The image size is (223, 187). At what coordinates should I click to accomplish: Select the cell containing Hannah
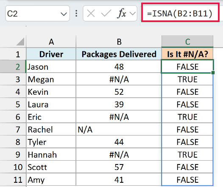[51, 155]
